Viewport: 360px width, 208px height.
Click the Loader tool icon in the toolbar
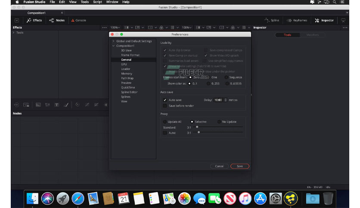(16, 105)
